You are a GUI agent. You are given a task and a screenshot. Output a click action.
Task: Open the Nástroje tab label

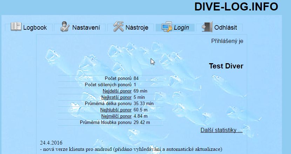(x=137, y=28)
